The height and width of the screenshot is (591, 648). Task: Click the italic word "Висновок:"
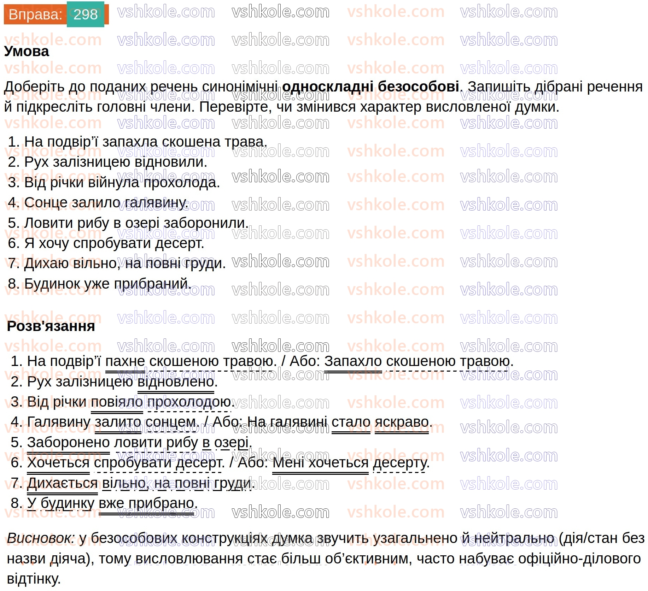pos(41,538)
